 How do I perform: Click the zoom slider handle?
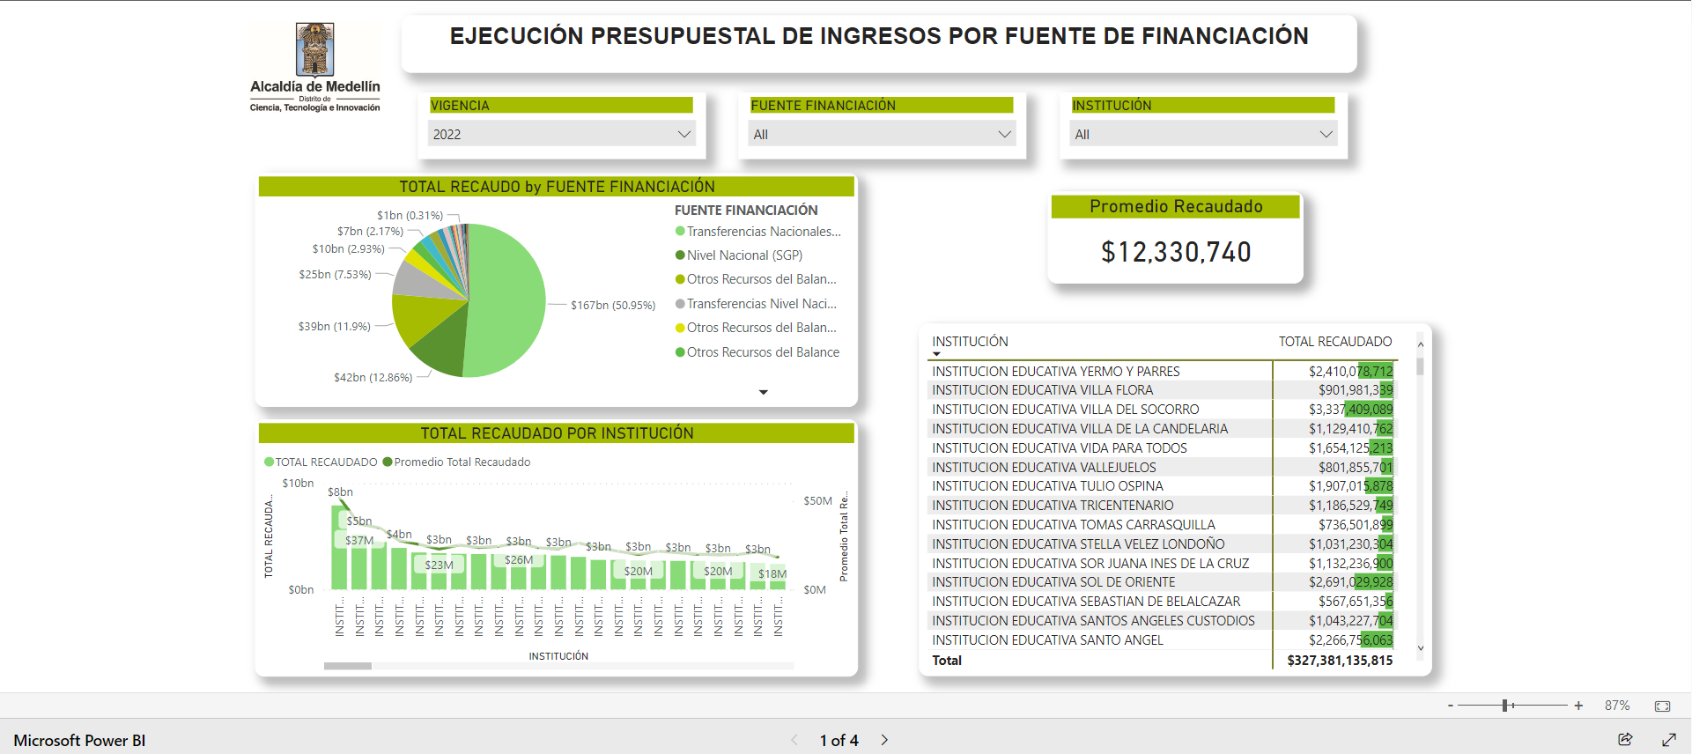(x=1506, y=706)
